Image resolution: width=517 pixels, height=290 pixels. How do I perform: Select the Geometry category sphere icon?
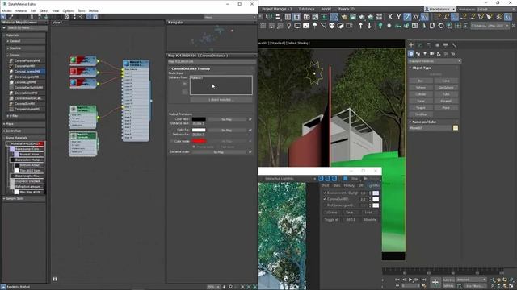[411, 53]
